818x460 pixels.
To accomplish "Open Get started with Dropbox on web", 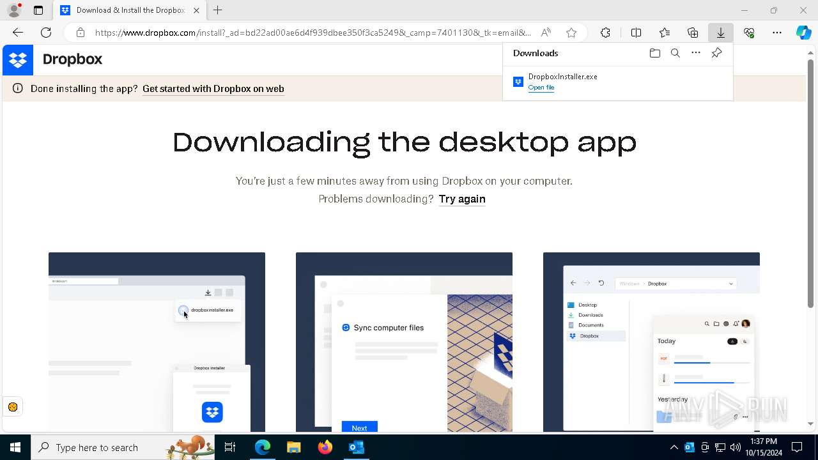I will pos(213,89).
